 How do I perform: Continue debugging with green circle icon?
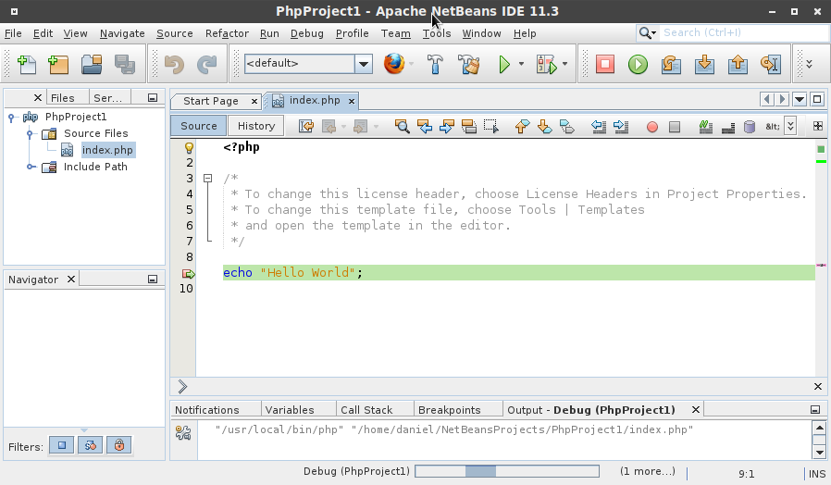point(638,65)
